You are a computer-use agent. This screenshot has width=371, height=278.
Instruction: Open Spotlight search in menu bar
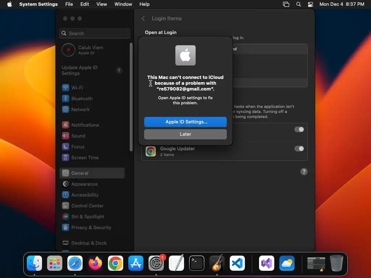(299, 4)
